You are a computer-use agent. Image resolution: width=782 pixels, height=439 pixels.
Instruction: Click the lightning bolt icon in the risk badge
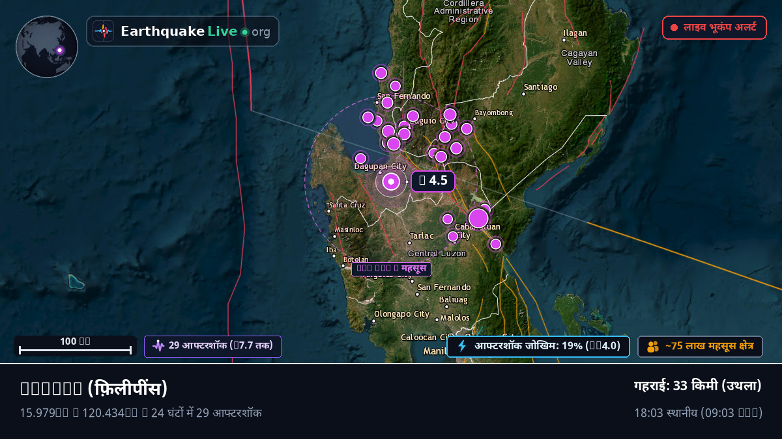(x=462, y=346)
